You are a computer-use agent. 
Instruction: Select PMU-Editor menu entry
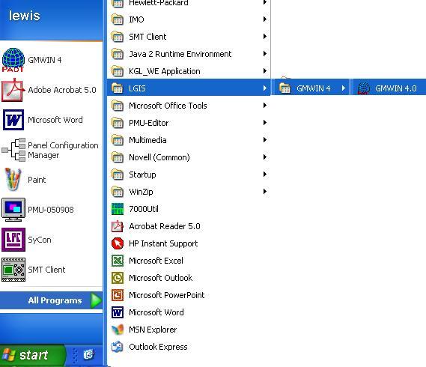(x=189, y=123)
